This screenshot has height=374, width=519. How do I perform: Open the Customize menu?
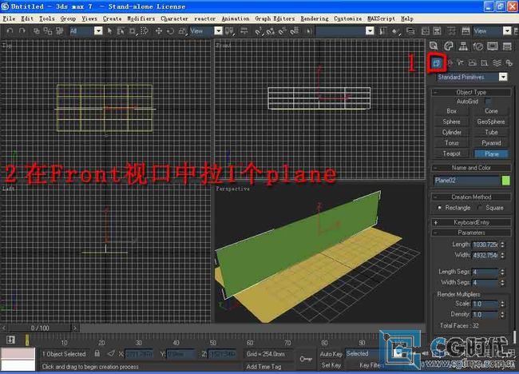[347, 18]
